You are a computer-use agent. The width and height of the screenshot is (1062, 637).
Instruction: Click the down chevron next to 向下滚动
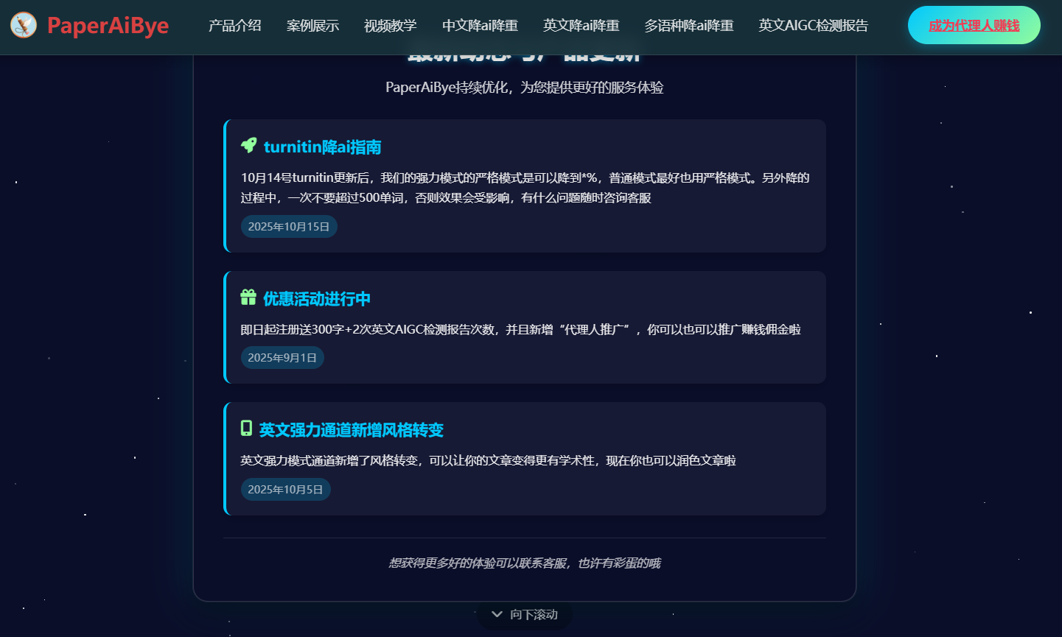[497, 614]
